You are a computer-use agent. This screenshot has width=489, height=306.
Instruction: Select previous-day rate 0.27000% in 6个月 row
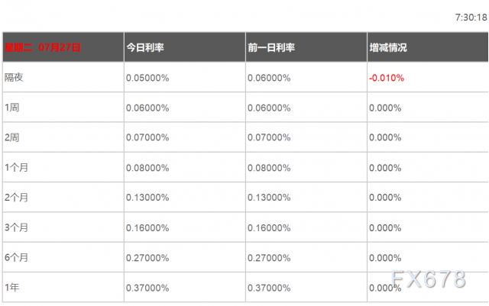[x=269, y=258]
